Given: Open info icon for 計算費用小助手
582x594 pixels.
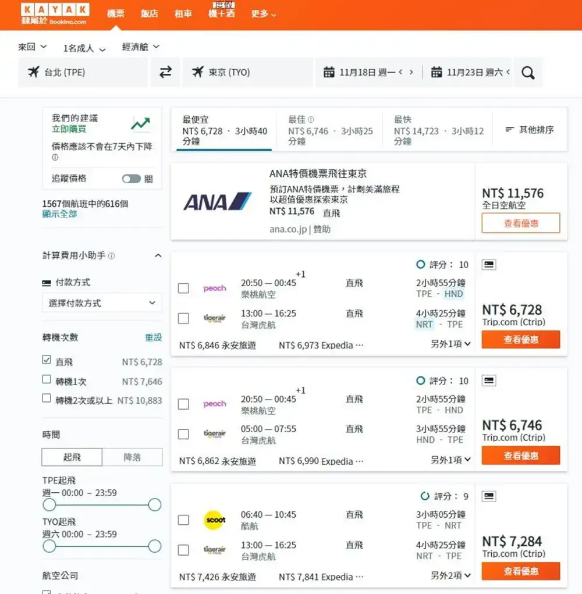Looking at the screenshot, I should (111, 256).
